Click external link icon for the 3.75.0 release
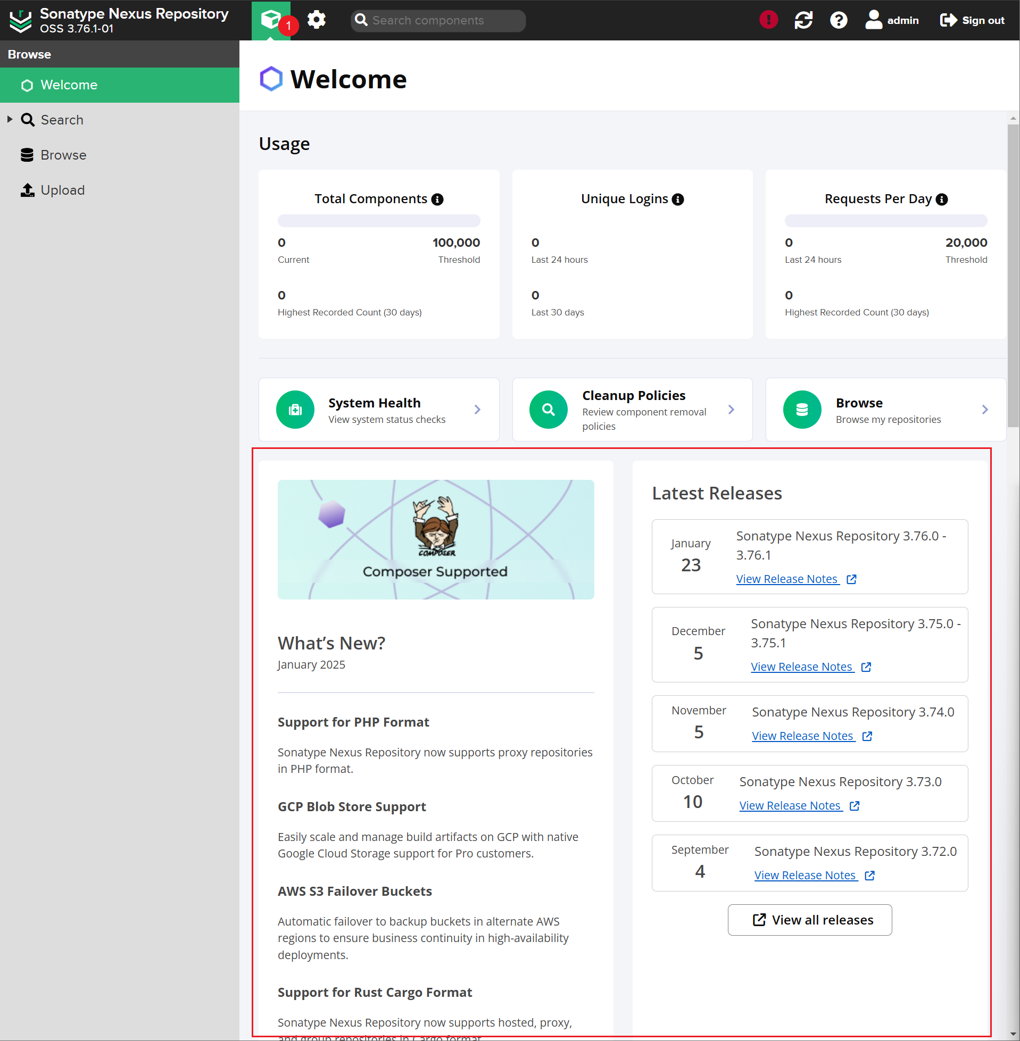 tap(866, 667)
